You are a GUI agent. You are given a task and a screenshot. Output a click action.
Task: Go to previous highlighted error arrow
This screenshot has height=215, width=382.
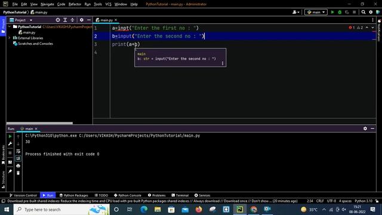pos(367,28)
